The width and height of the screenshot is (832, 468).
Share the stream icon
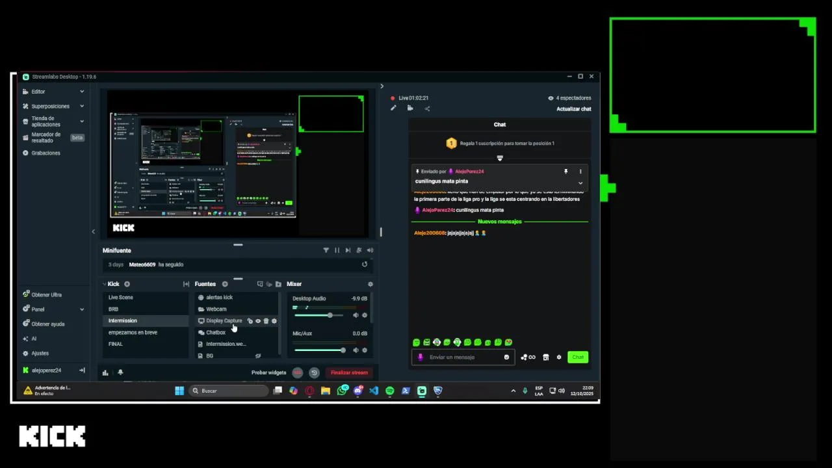(427, 108)
